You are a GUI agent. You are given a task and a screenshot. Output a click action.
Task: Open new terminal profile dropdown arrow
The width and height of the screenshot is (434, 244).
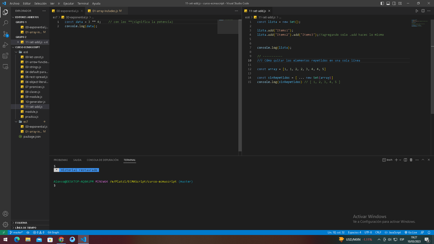click(400, 160)
